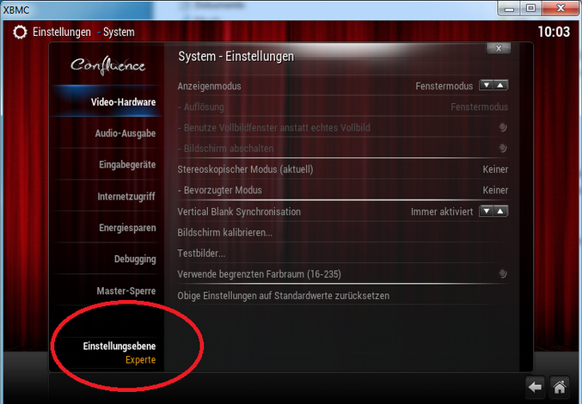This screenshot has width=582, height=404.
Task: Click the 10:03 clock display
Action: [554, 32]
